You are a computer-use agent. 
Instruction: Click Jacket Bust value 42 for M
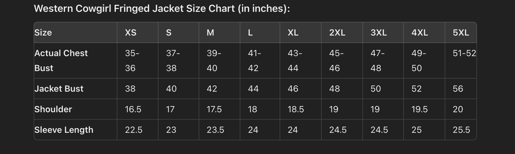[x=212, y=88]
